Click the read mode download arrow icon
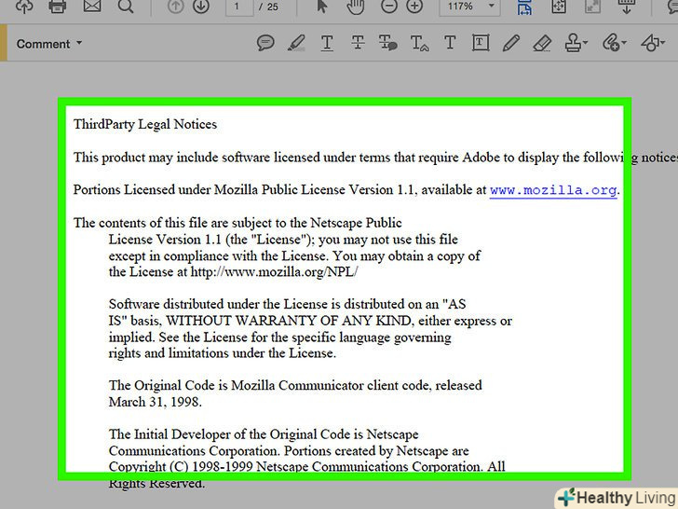The width and height of the screenshot is (678, 509). pyautogui.click(x=626, y=6)
